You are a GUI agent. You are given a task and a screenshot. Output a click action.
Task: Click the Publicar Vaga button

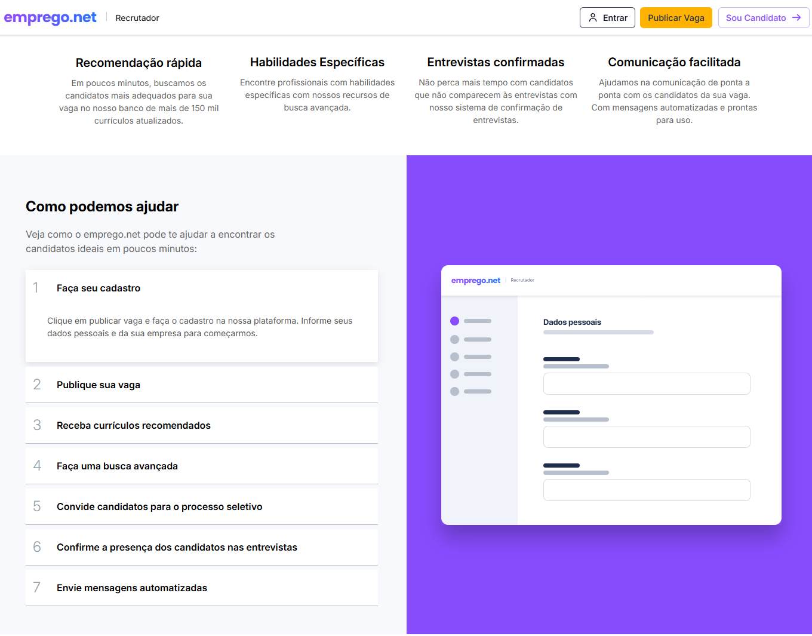(x=676, y=18)
